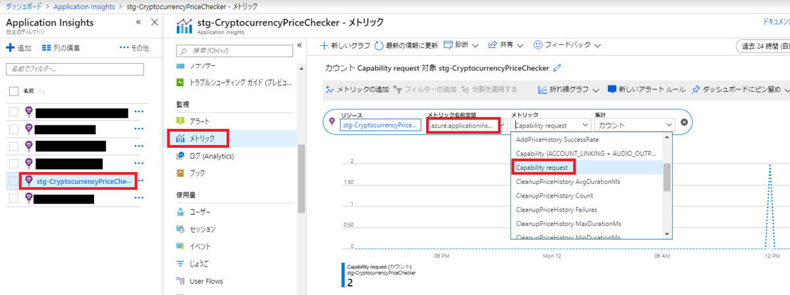Select Capability (ACCOUNT_LINKING + AUDIO_OUTP... option
This screenshot has height=295, width=790.
point(587,154)
